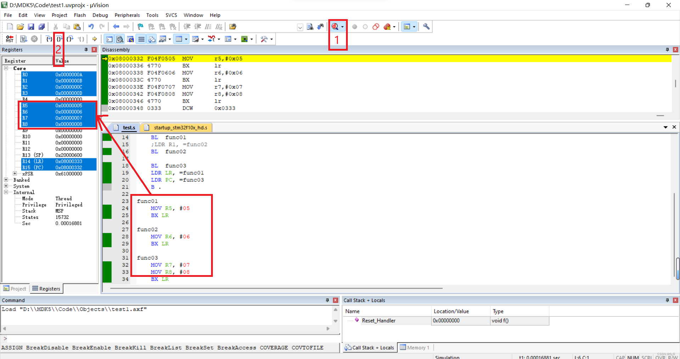Screen dimensions: 680x359
Task: Toggle auto-hide pin on Disassembly panel
Action: pos(667,50)
